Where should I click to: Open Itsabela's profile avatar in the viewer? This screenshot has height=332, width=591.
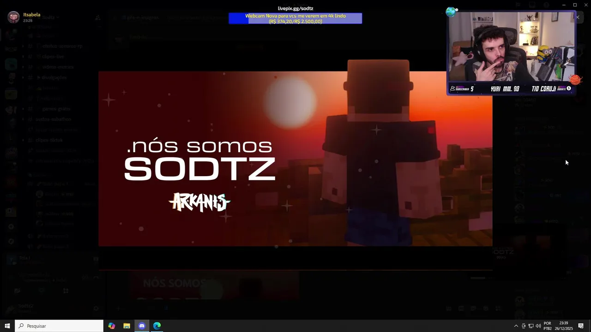pyautogui.click(x=13, y=18)
